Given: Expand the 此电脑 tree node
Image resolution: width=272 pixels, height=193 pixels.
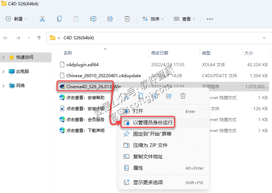Looking at the screenshot, I should 4,72.
